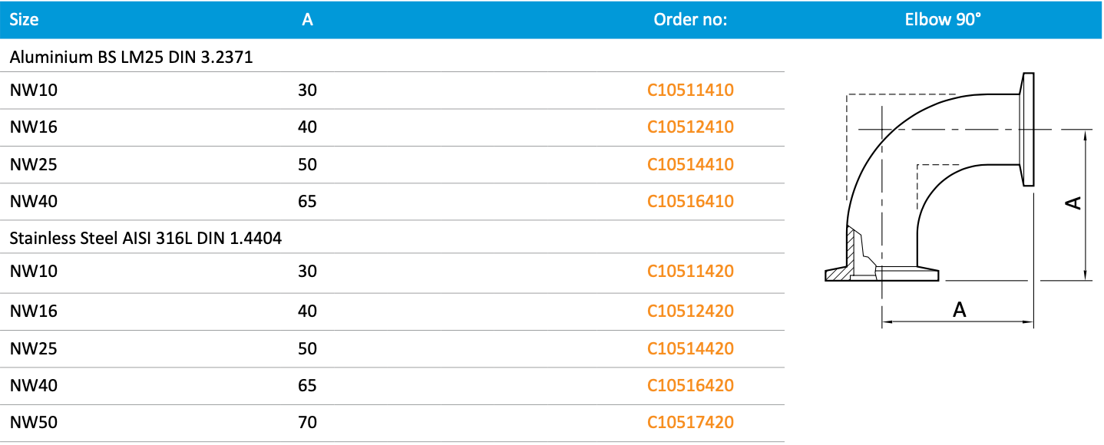Select the Stainless Steel AISI 316L heading
Viewport: 1104px width, 445px height.
point(146,239)
